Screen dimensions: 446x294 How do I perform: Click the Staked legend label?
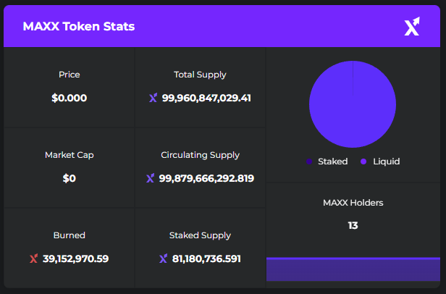pos(332,161)
